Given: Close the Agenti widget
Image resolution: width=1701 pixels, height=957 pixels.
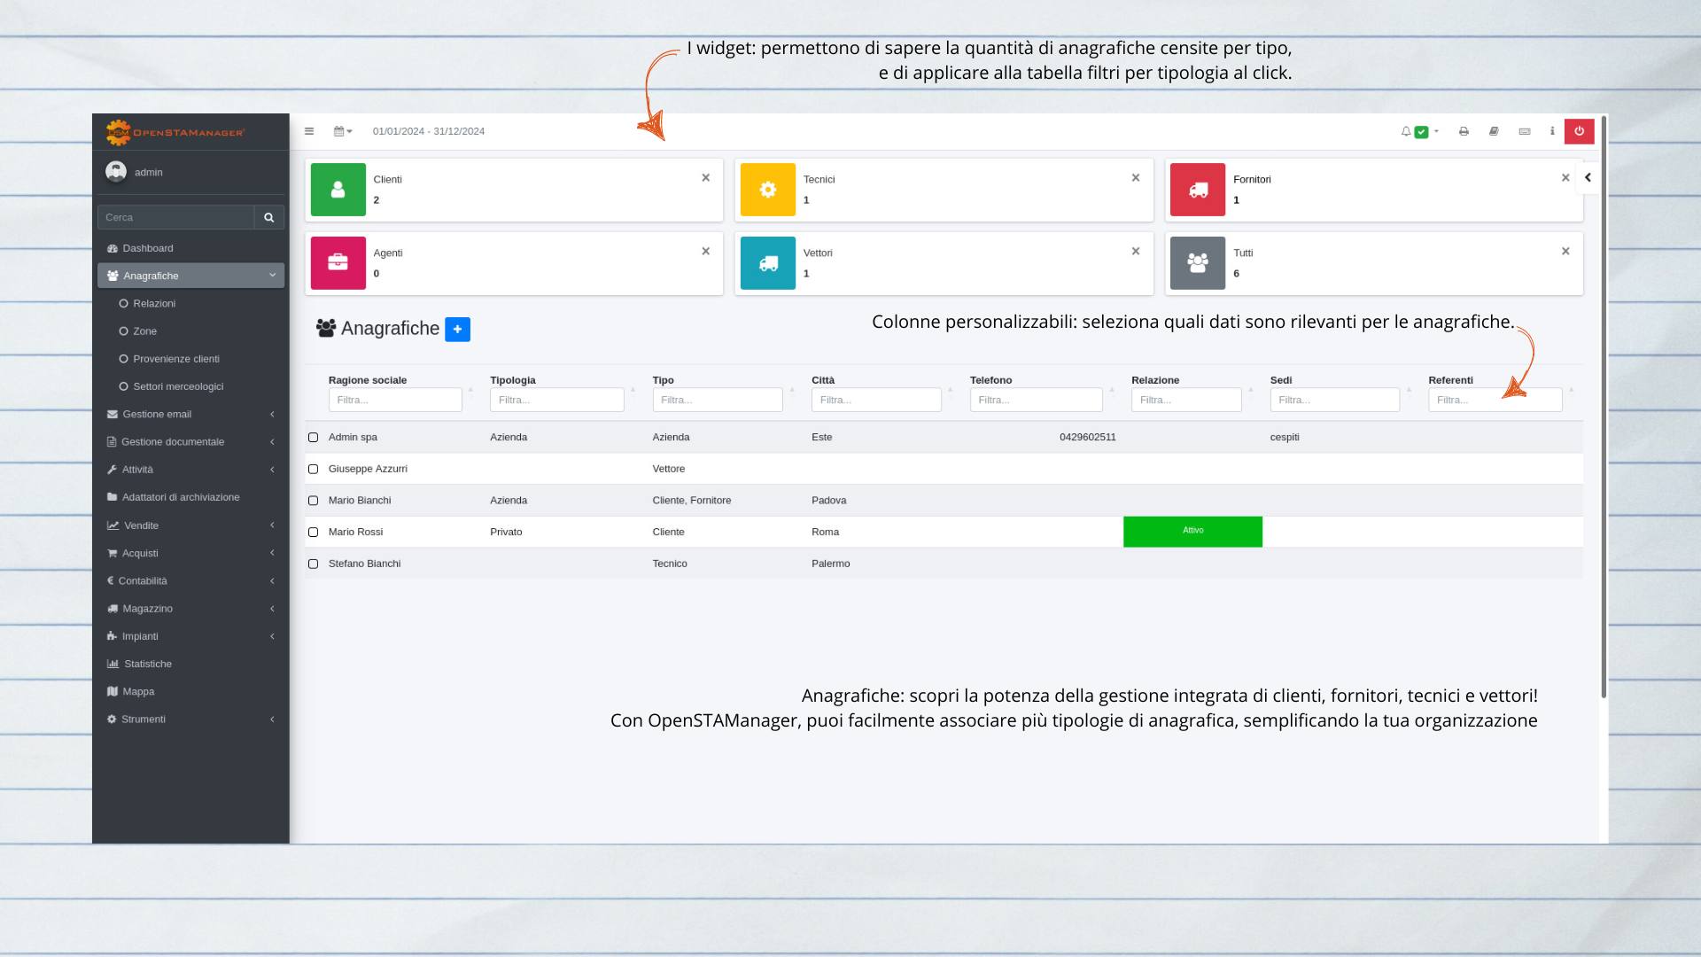Looking at the screenshot, I should [705, 250].
